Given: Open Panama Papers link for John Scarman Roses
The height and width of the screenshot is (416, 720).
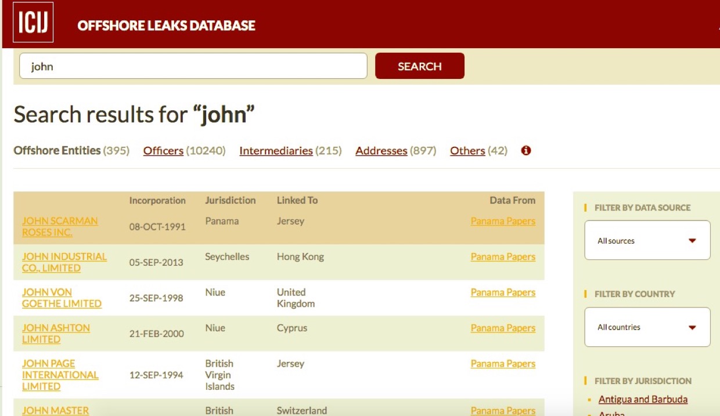Looking at the screenshot, I should point(503,221).
